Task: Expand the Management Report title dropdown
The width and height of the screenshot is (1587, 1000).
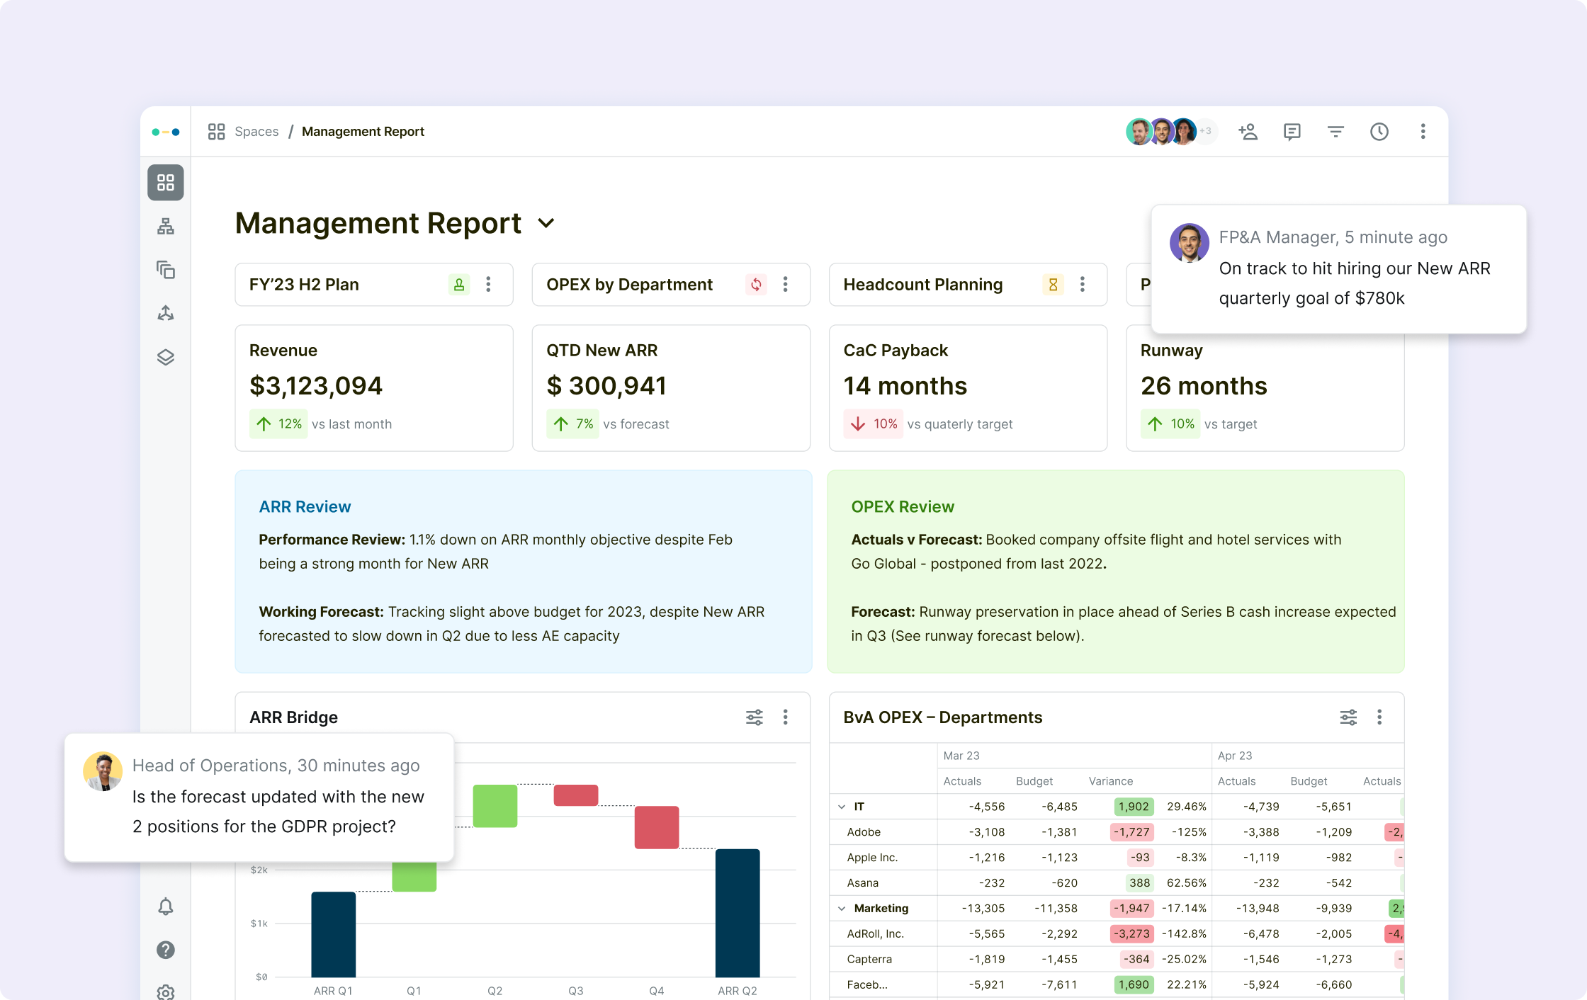Action: tap(546, 224)
